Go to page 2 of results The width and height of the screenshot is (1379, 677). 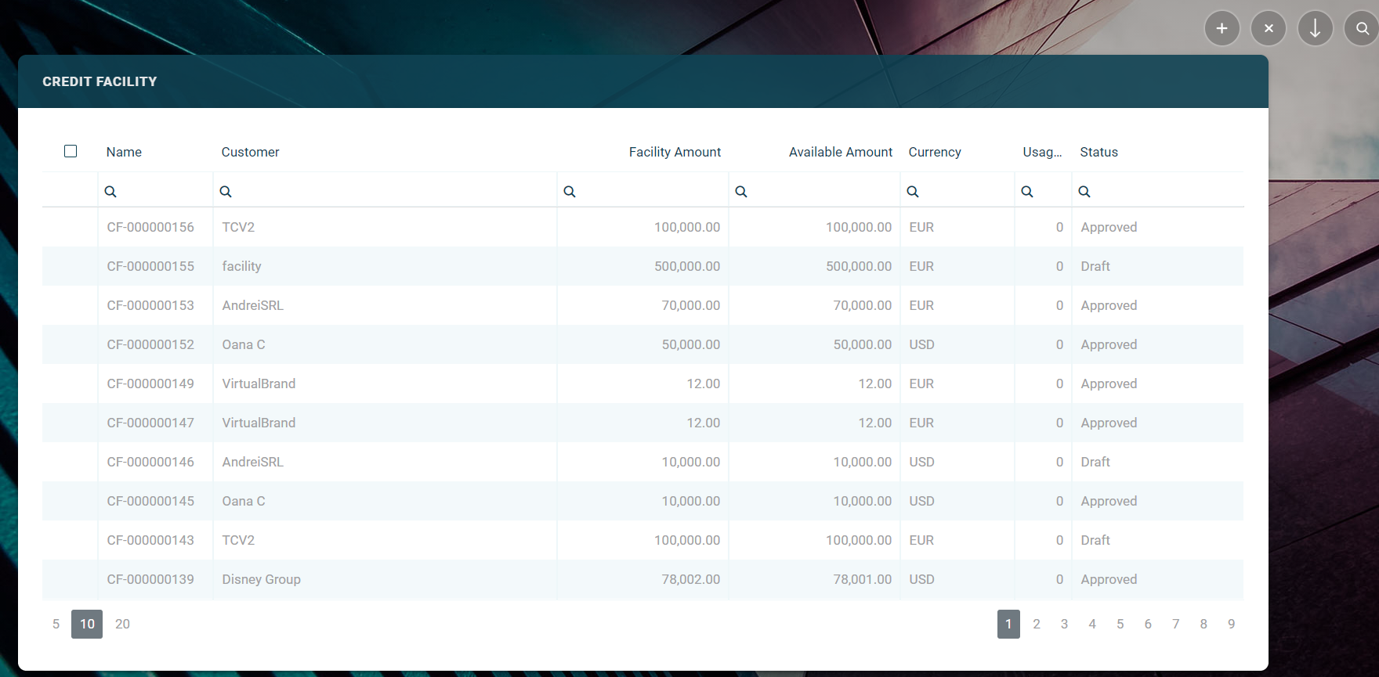(x=1036, y=624)
